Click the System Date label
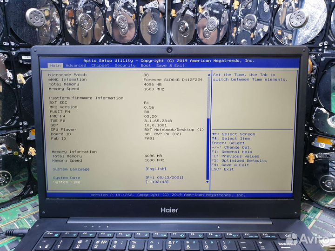Viewport: 335px width, 251px height. tap(67, 178)
